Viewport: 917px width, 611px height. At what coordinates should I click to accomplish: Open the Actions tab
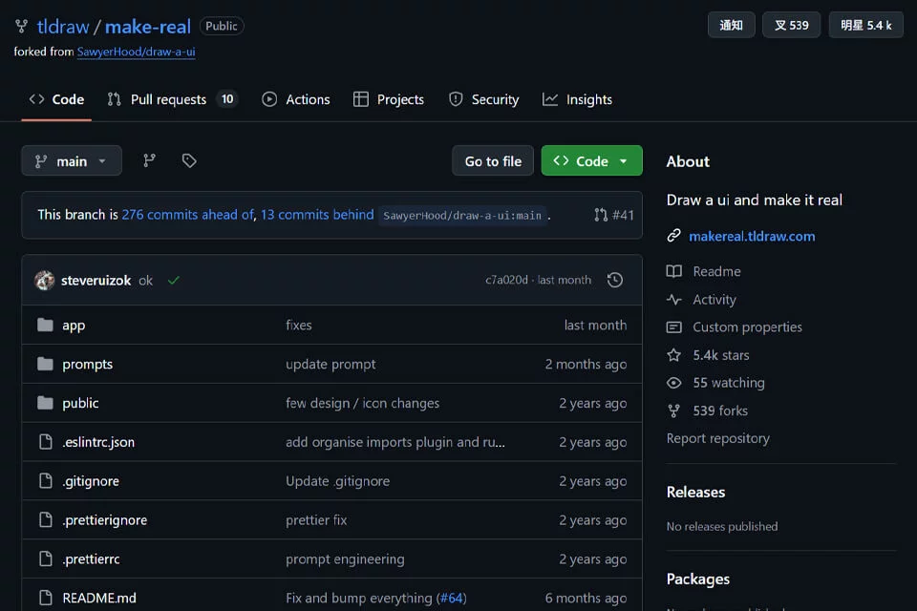point(296,99)
